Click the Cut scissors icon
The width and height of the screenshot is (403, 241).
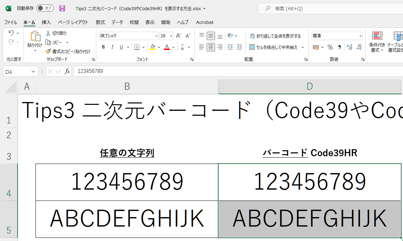coord(48,33)
